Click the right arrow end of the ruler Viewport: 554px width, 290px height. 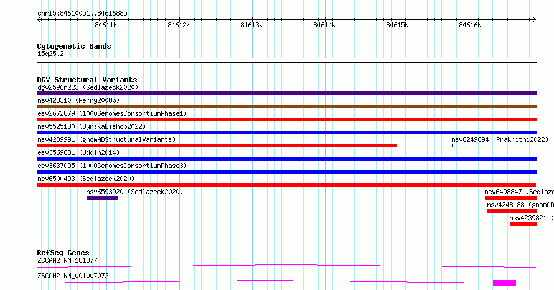tap(535, 20)
